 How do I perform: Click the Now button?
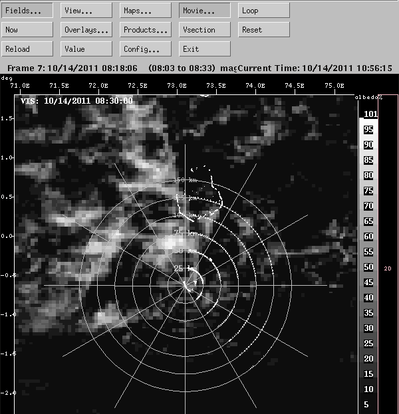(27, 29)
